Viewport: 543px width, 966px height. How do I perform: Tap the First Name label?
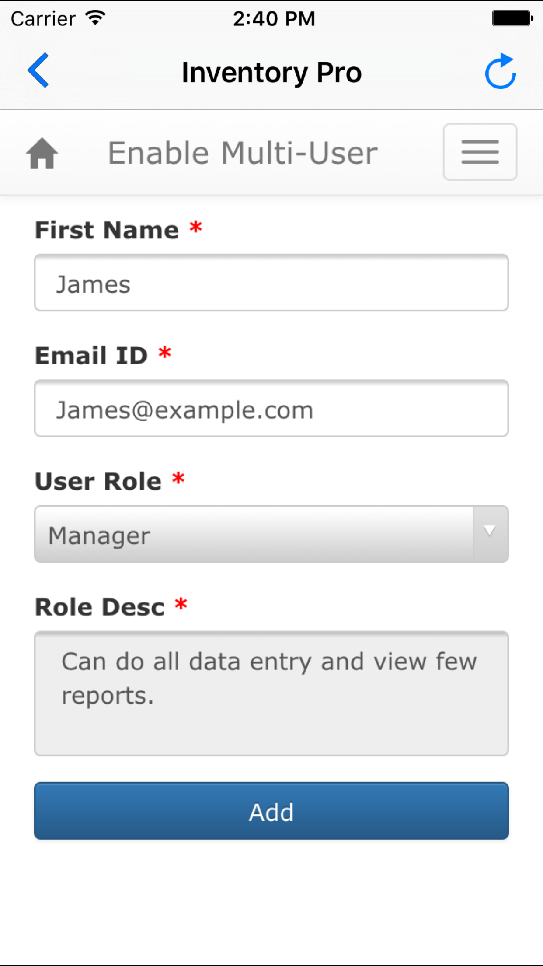[x=107, y=230]
